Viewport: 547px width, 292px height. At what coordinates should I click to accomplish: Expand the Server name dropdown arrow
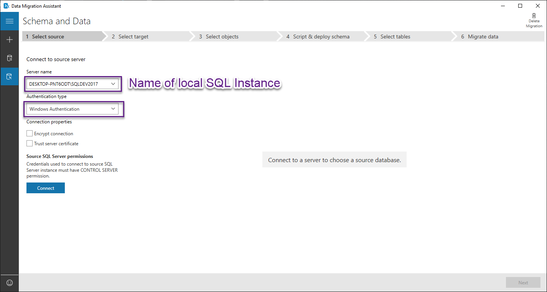113,84
